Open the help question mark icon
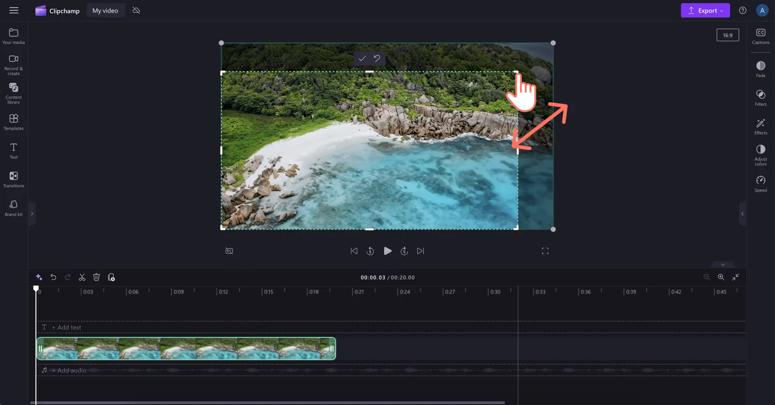This screenshot has width=775, height=405. [x=743, y=10]
